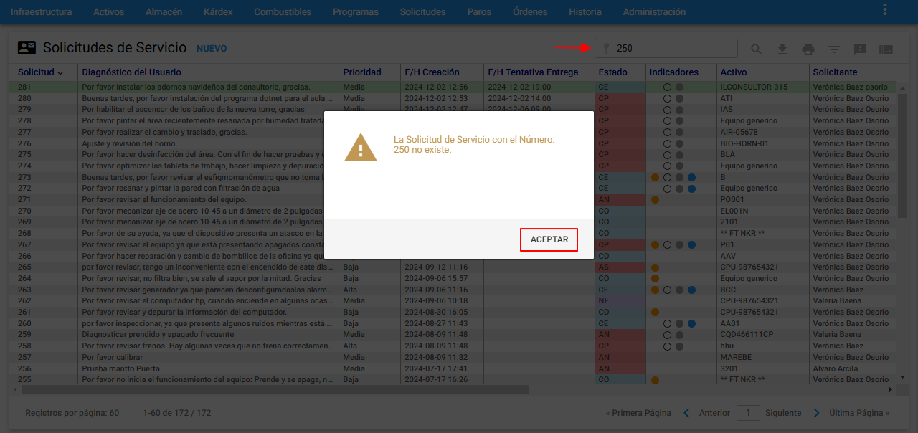This screenshot has height=433, width=918.
Task: Click the F/H Tentativa Entrega column header
Action: tap(533, 72)
